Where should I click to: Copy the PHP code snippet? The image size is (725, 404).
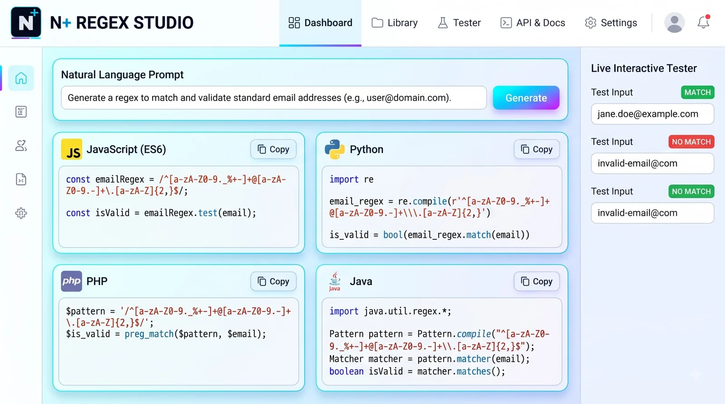pos(273,281)
